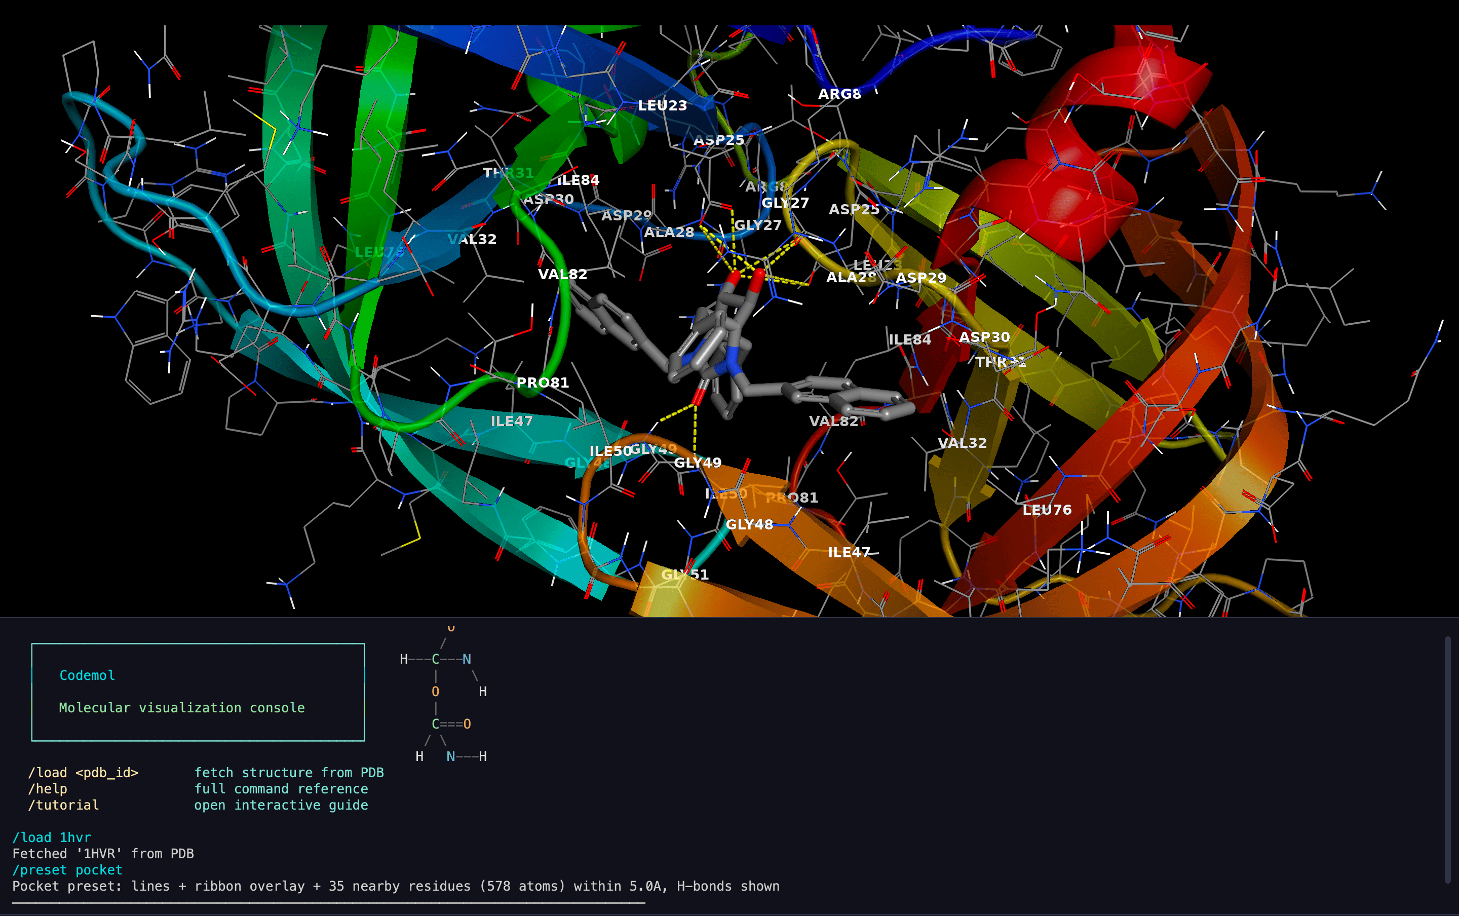This screenshot has height=916, width=1459.
Task: Click the GLY51 residue label
Action: point(684,575)
